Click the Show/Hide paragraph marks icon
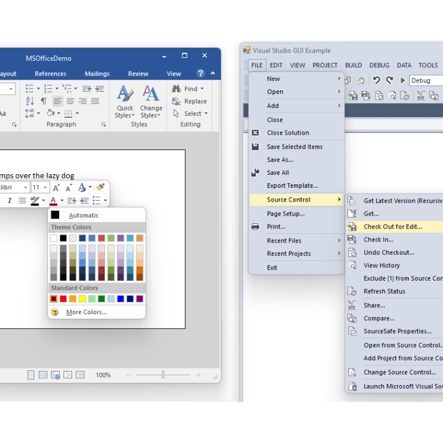 44,102
